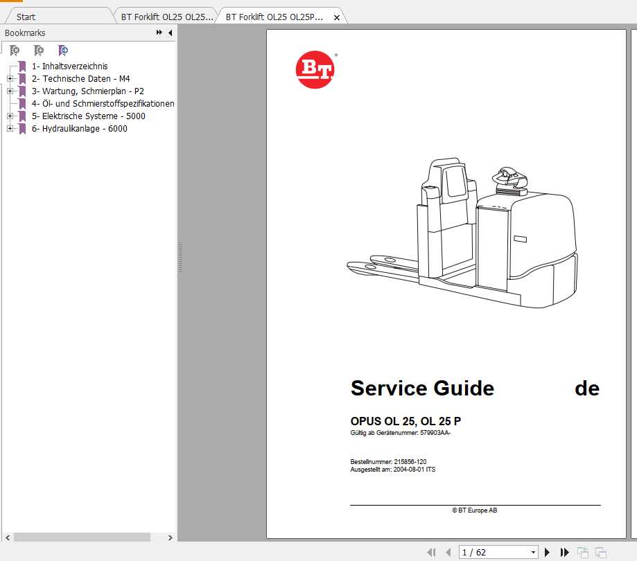Click bookmarks scrollbar left arrow
637x561 pixels.
[8, 537]
